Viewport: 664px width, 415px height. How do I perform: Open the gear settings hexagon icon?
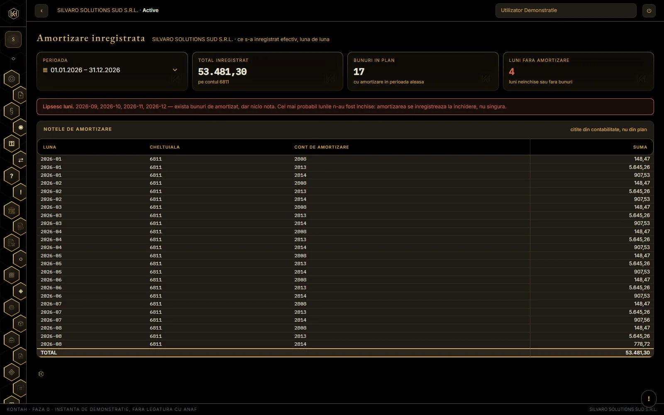click(x=12, y=308)
